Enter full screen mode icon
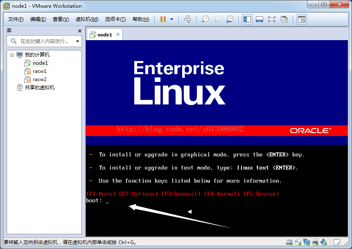The image size is (352, 249). point(272,19)
